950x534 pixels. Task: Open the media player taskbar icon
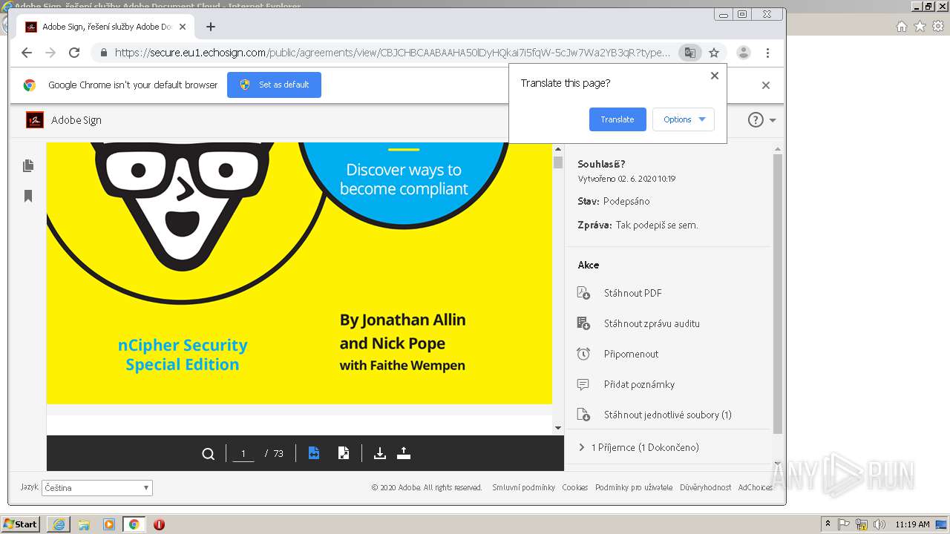coord(109,524)
